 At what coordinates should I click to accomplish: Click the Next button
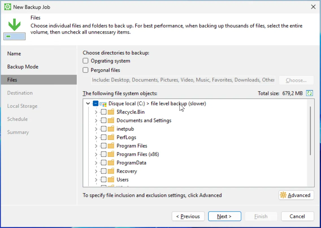[224, 216]
